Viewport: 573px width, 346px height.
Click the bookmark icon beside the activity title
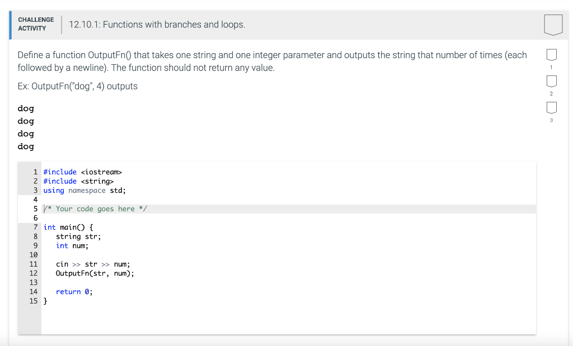pos(553,25)
